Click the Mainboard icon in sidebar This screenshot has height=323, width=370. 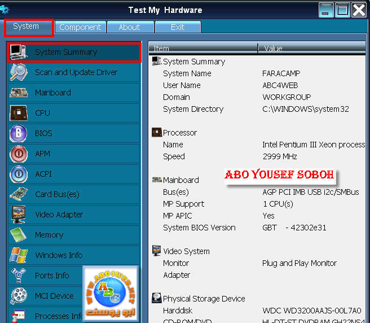(19, 93)
